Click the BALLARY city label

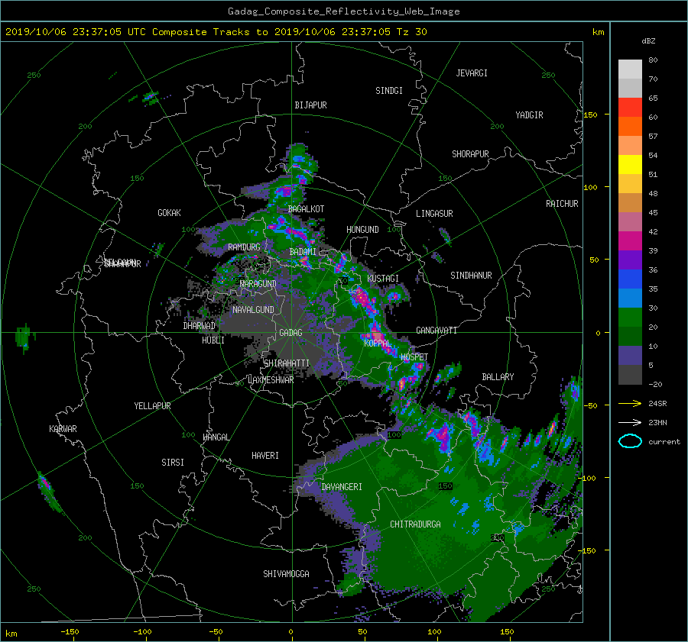(498, 377)
